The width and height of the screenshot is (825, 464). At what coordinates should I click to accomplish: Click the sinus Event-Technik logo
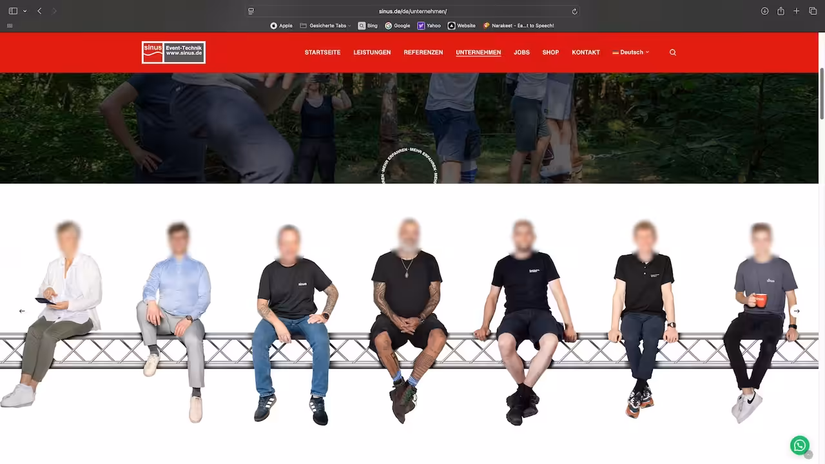(173, 52)
